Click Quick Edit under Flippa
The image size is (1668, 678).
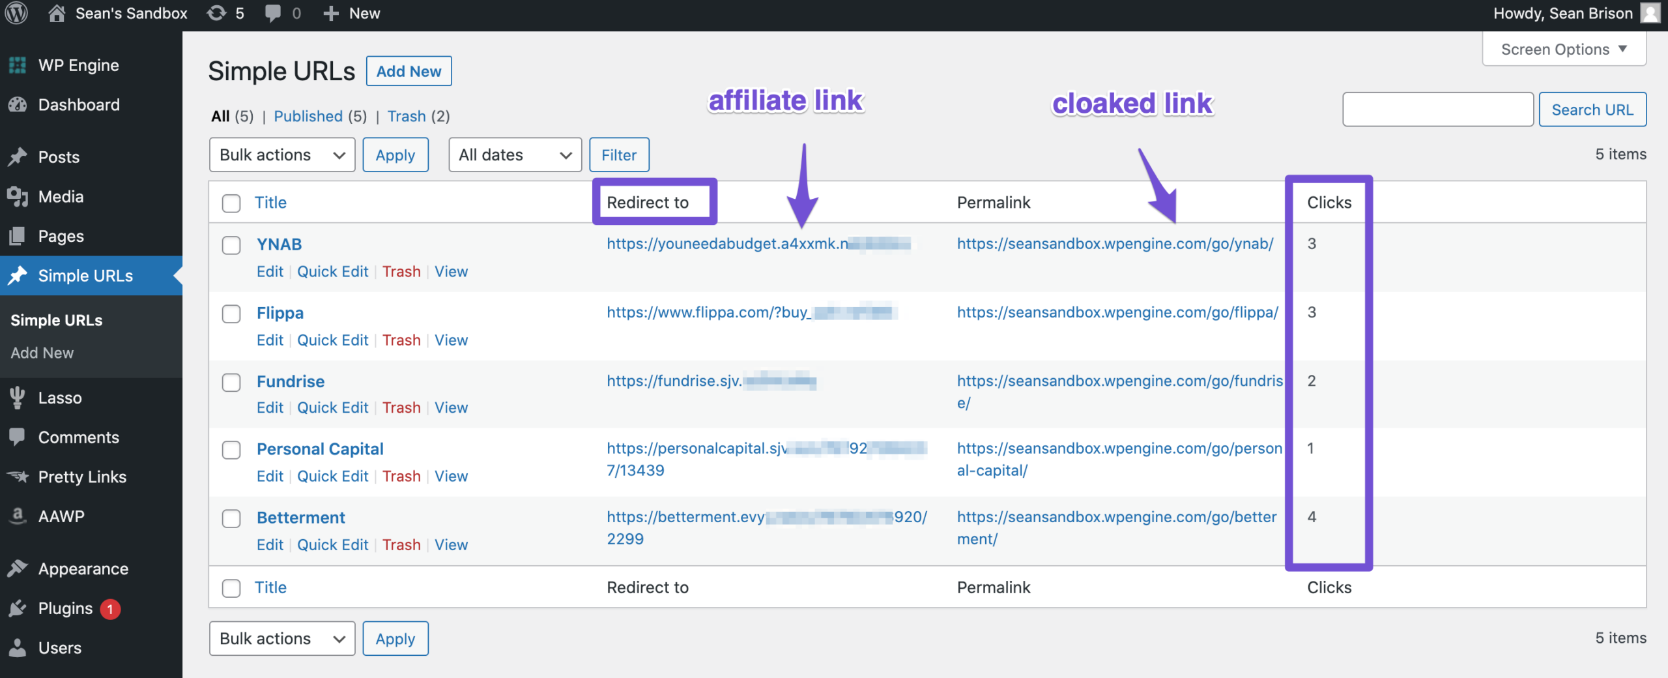[x=332, y=340]
